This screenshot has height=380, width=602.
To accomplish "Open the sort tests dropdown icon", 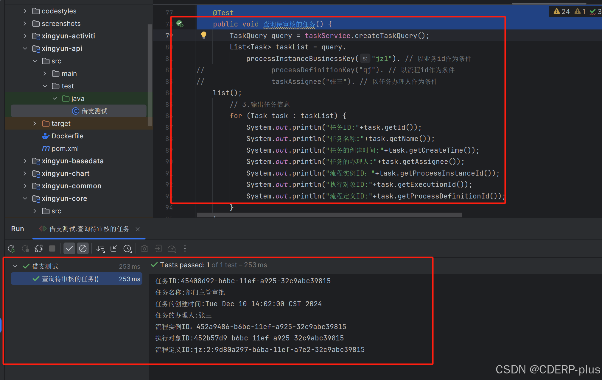I will pos(100,249).
